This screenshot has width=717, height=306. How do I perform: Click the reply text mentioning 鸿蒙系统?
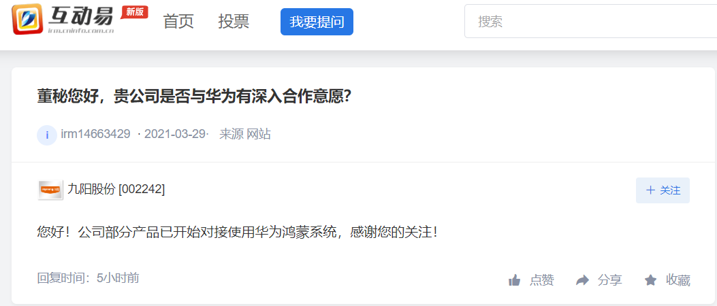coord(237,232)
